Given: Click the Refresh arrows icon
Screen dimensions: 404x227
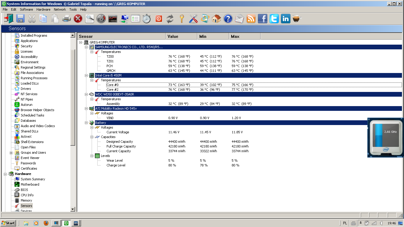Looking at the screenshot, I should pyautogui.click(x=170, y=19).
